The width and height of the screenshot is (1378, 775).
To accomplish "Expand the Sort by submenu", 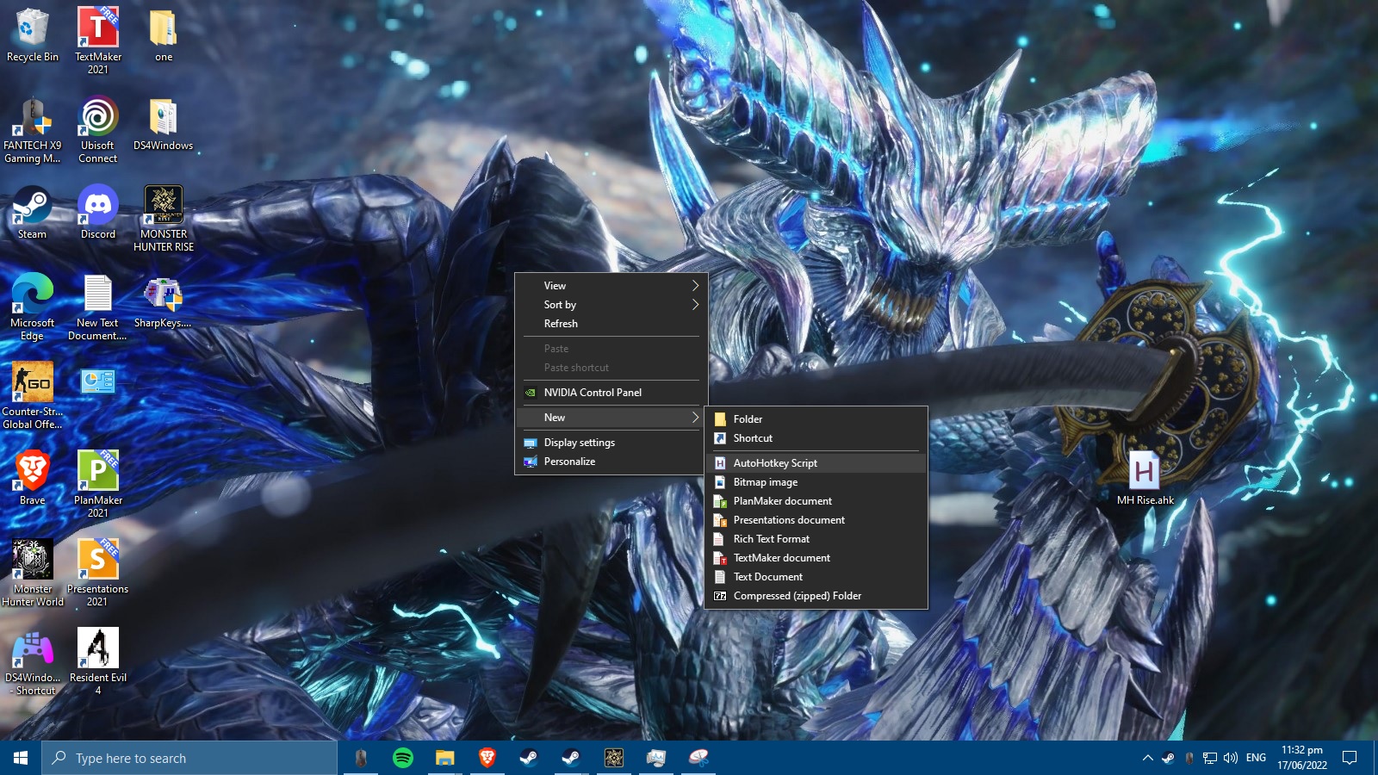I will (611, 305).
